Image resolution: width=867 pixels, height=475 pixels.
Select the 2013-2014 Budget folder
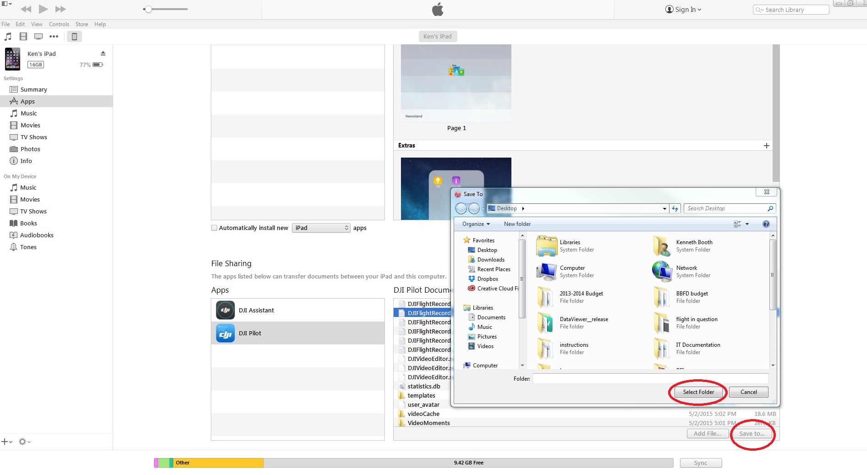[x=570, y=297]
